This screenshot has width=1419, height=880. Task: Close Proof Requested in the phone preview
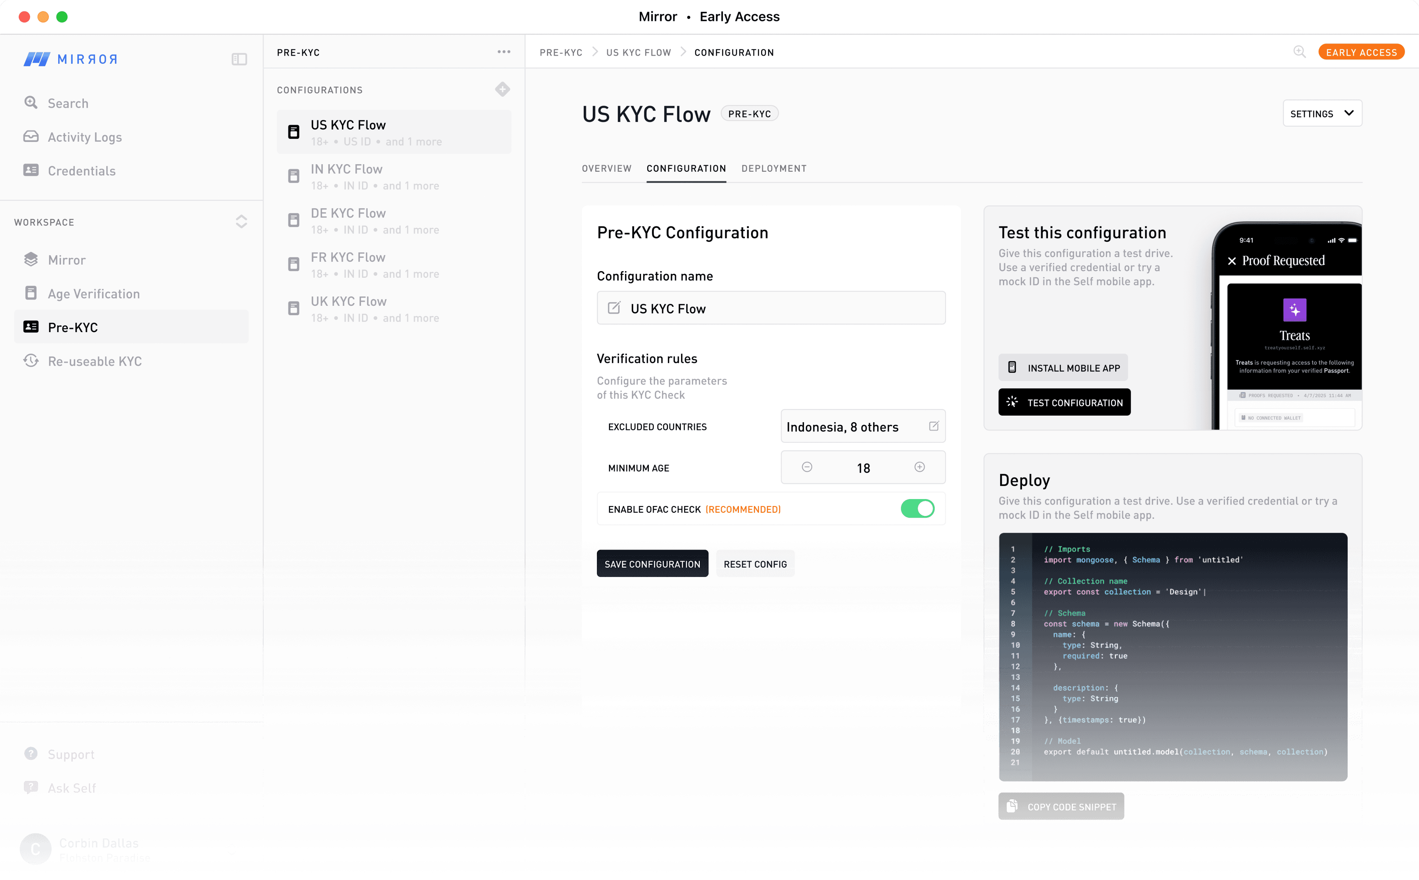[1232, 261]
